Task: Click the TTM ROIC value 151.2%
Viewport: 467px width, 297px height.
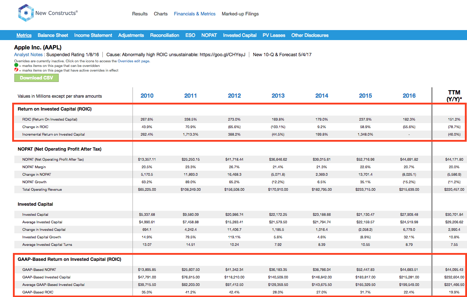Action: 453,120
